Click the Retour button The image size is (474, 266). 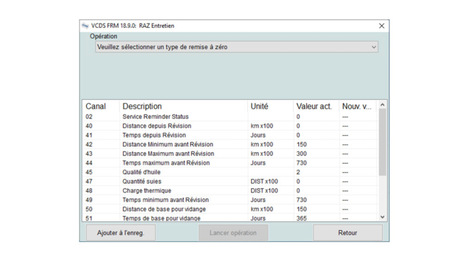point(347,233)
